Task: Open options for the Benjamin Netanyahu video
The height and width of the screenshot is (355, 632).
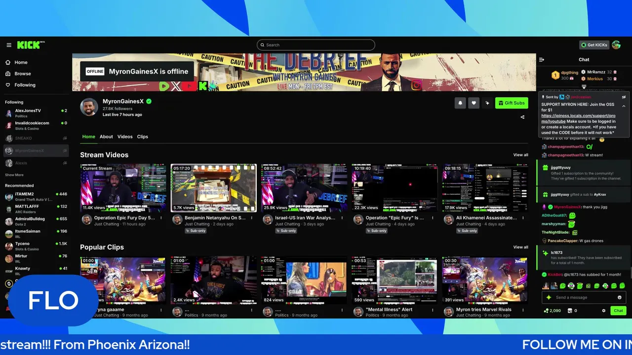Action: (x=251, y=217)
